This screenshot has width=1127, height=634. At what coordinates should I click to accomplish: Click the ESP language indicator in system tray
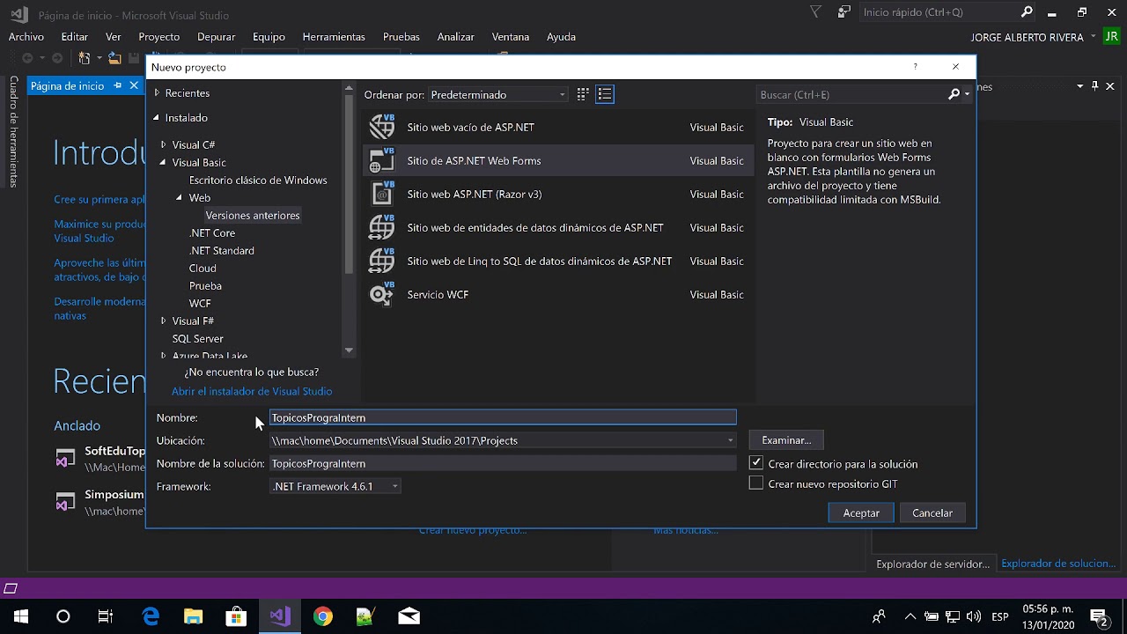coord(1000,616)
